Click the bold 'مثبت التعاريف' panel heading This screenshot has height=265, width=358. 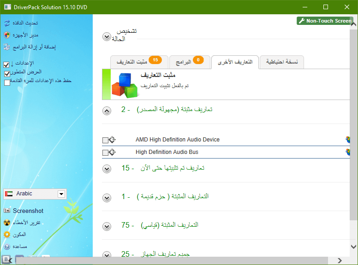[158, 75]
